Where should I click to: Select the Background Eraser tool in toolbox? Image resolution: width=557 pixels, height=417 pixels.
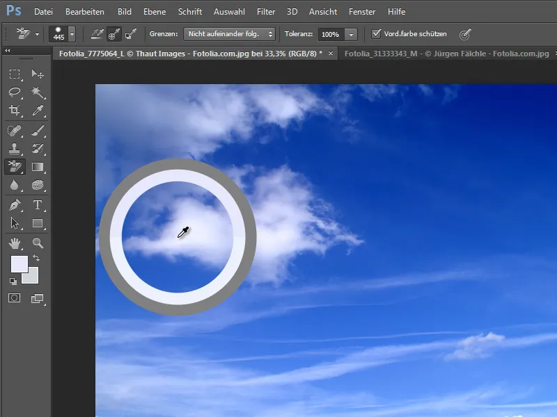(15, 167)
